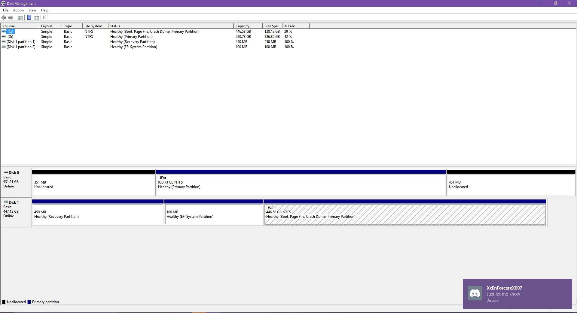
Task: Click the Forward arrow toolbar icon
Action: [x=11, y=17]
